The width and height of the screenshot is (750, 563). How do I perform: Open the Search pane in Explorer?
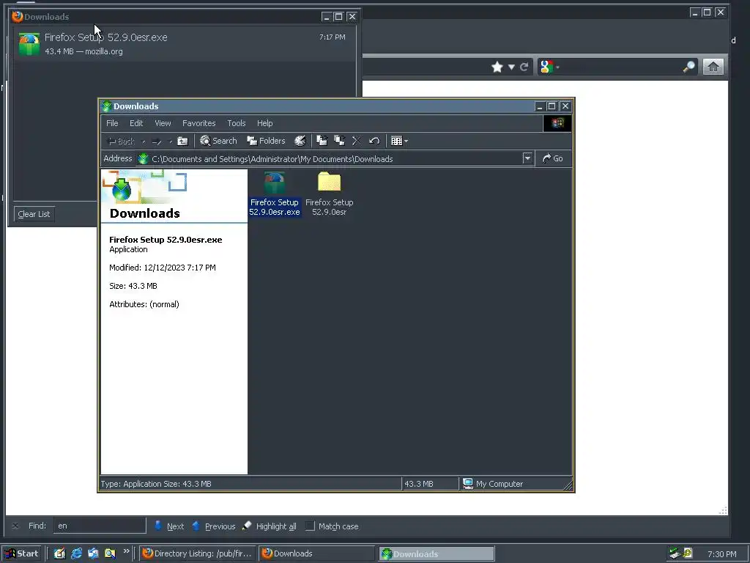tap(218, 141)
